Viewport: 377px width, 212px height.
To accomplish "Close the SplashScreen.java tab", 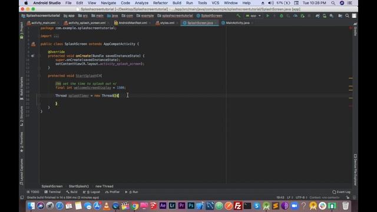I will coord(216,23).
